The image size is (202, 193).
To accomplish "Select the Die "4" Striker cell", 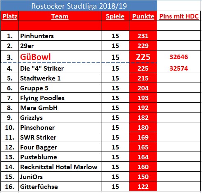I will point(60,68).
